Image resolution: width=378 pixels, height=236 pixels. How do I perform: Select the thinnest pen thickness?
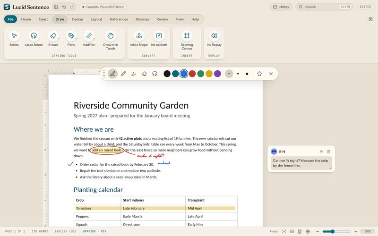[229, 74]
